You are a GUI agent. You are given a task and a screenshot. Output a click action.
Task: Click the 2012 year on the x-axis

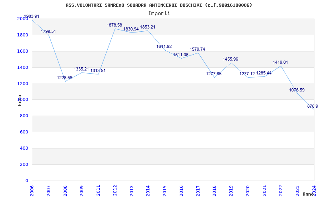point(115,190)
